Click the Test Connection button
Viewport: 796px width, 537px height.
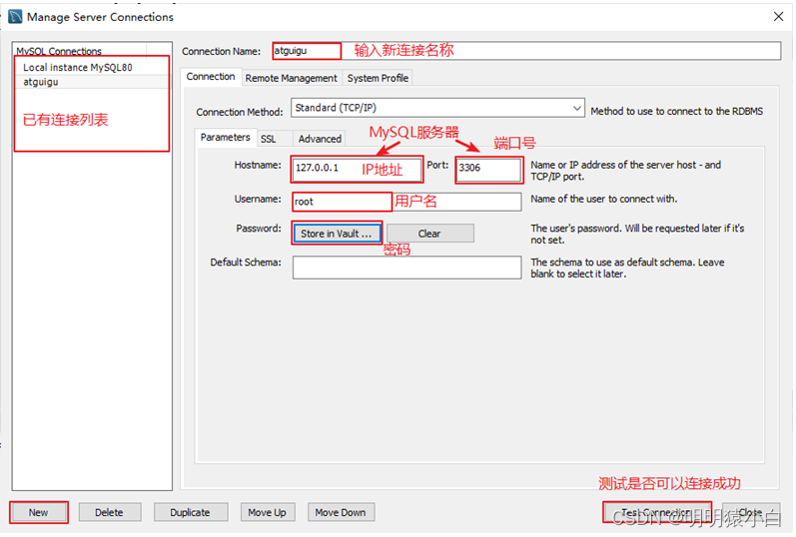point(657,513)
